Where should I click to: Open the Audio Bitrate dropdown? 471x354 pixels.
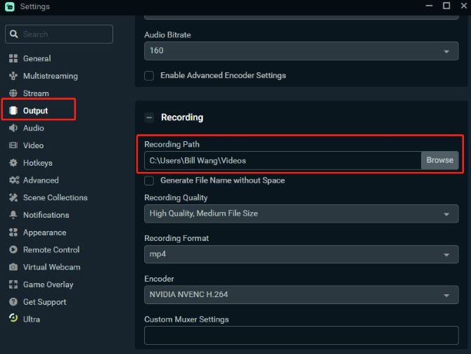[x=302, y=51]
